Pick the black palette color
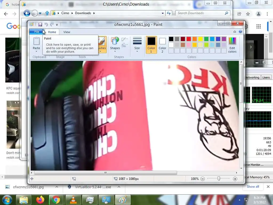The height and width of the screenshot is (205, 273). (x=171, y=39)
